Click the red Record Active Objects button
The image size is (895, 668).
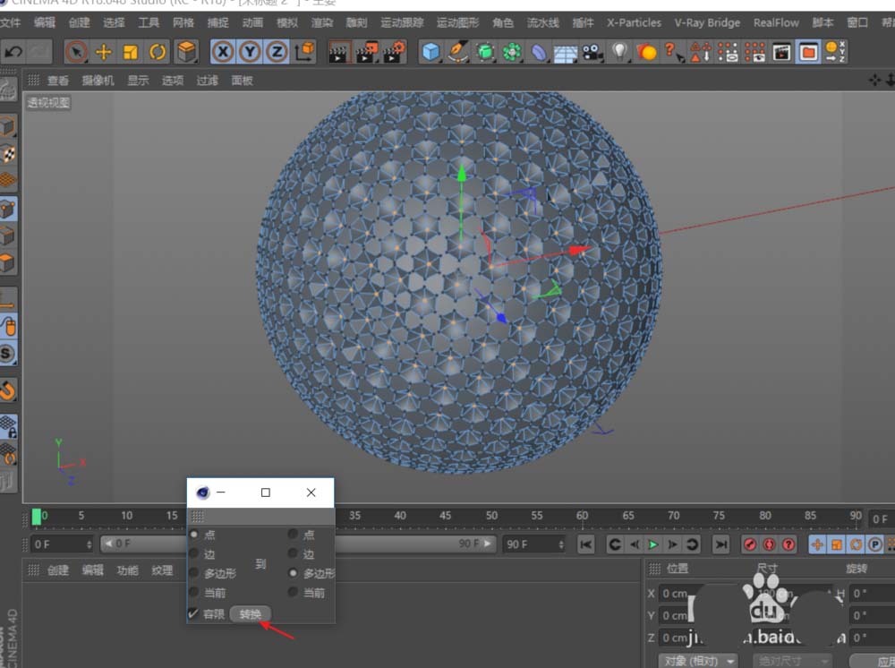[x=750, y=544]
